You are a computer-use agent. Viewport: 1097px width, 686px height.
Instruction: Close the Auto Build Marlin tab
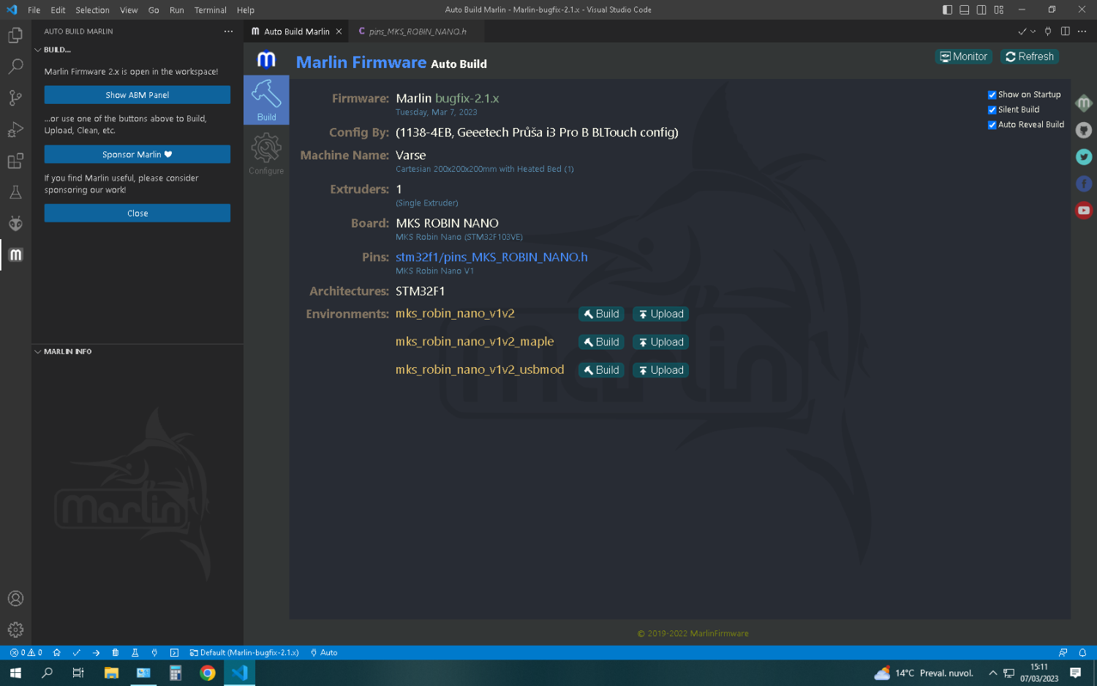coord(339,31)
